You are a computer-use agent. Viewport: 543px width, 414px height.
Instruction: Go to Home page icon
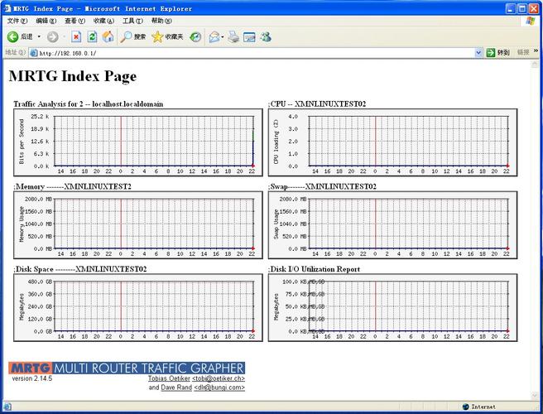108,36
